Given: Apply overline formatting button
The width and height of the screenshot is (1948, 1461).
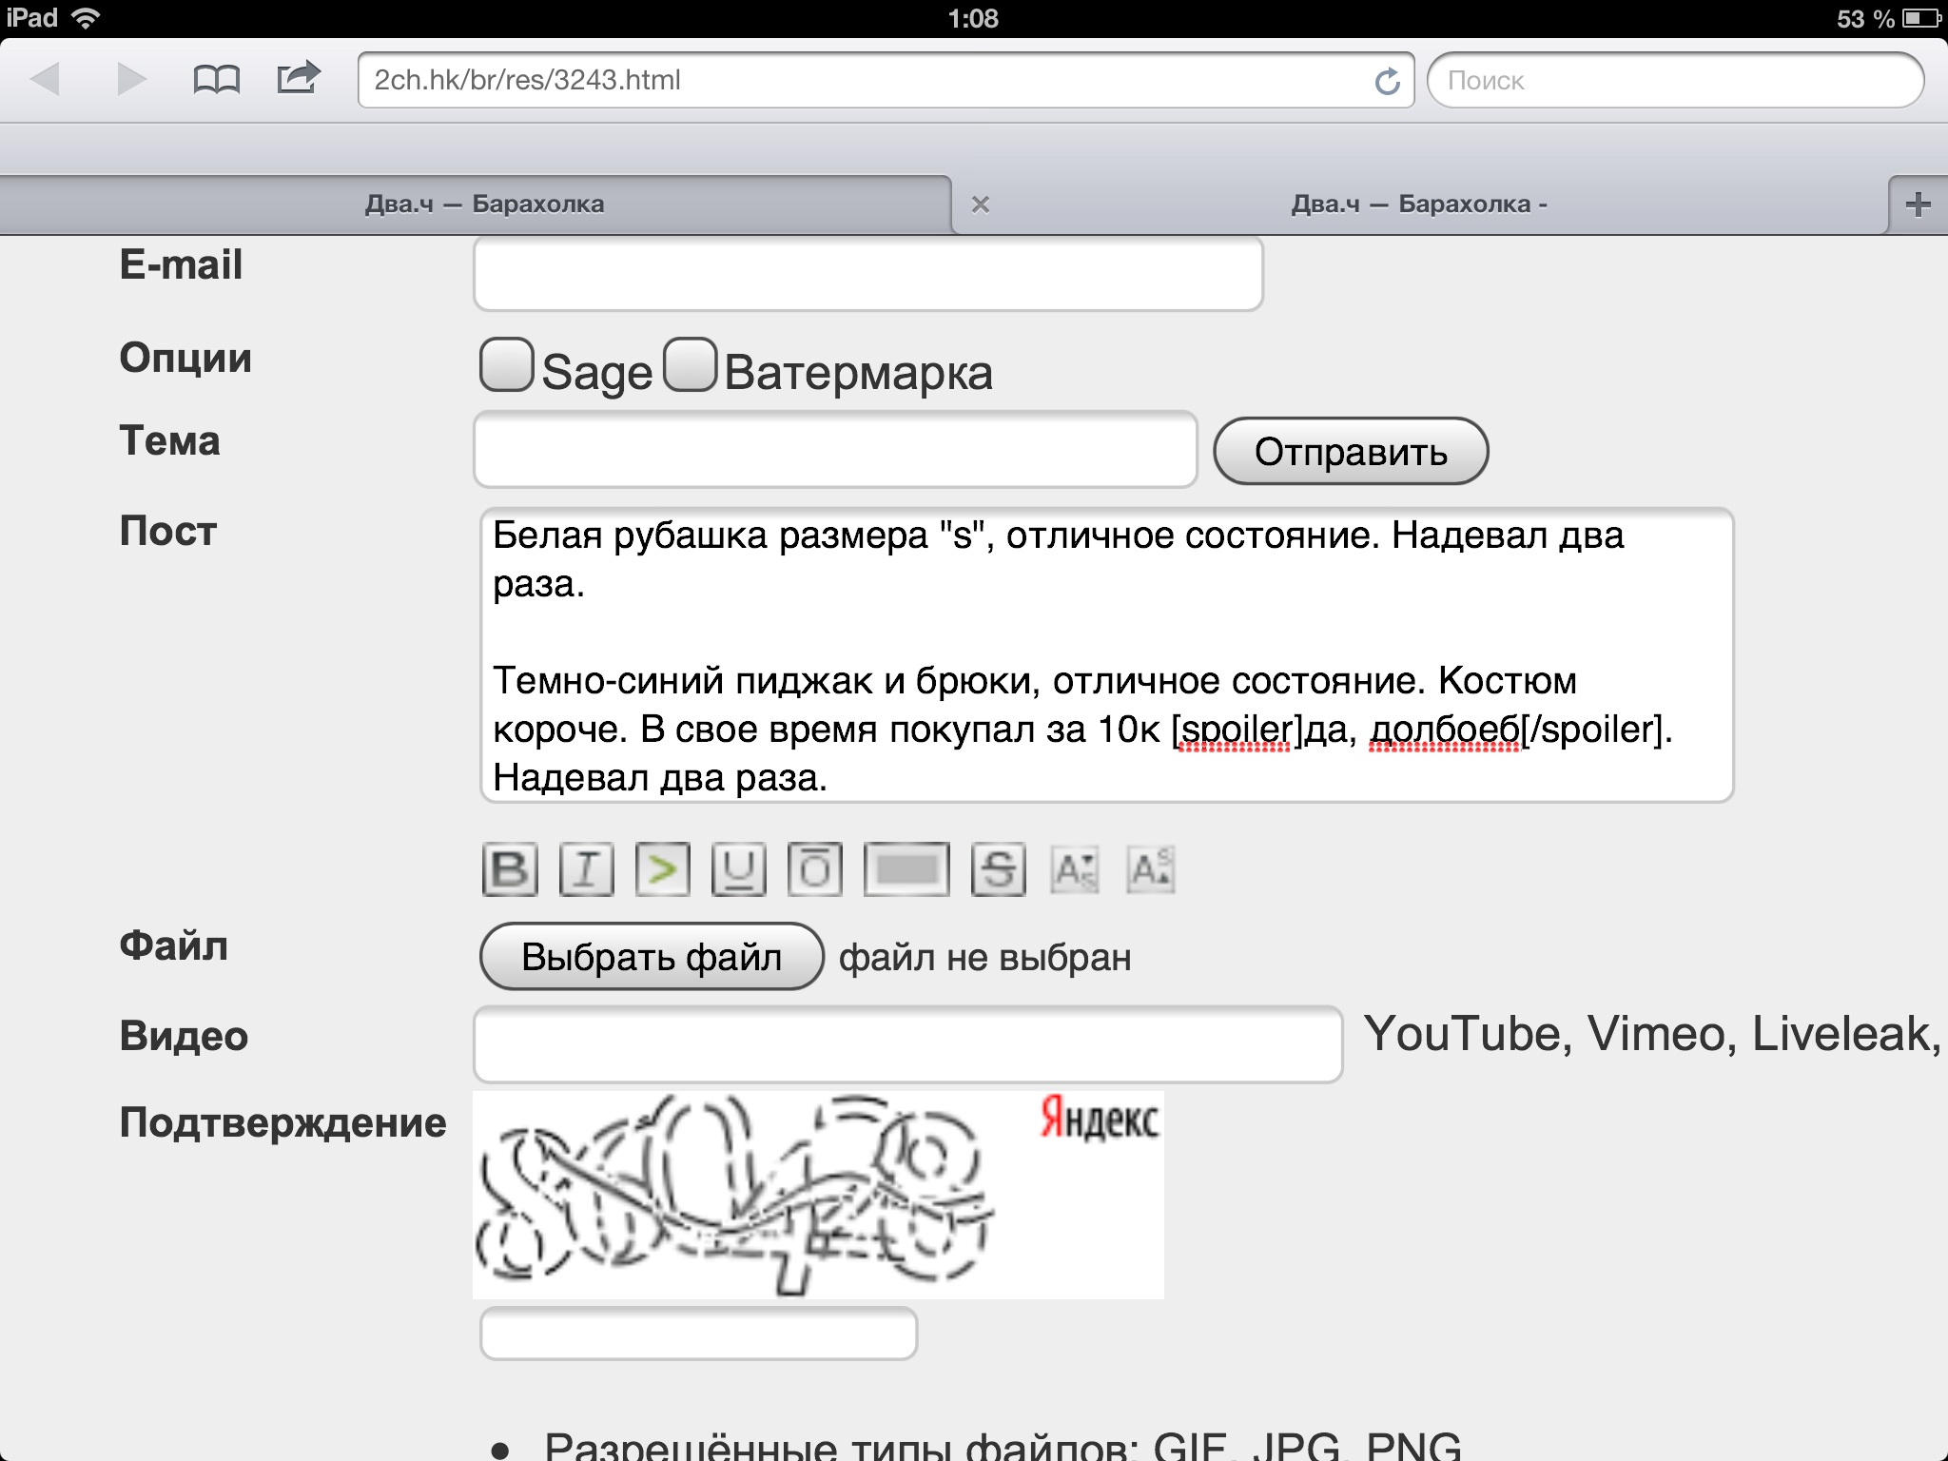Looking at the screenshot, I should 814,869.
